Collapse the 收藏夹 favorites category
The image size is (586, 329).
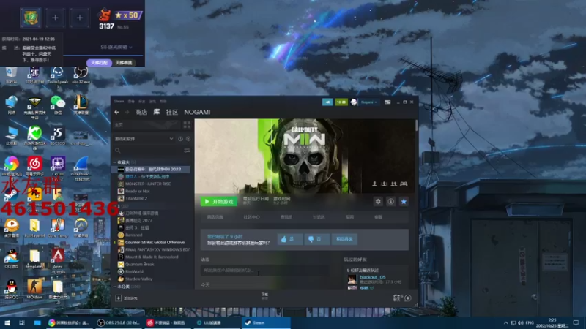pos(115,162)
